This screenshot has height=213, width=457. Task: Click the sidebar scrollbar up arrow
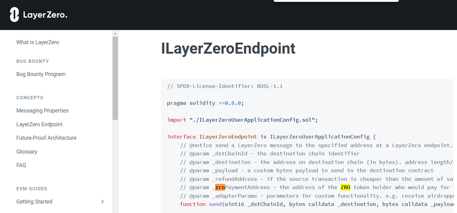point(115,33)
